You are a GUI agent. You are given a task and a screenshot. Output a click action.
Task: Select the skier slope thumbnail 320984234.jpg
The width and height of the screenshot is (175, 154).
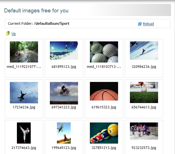click(x=144, y=50)
